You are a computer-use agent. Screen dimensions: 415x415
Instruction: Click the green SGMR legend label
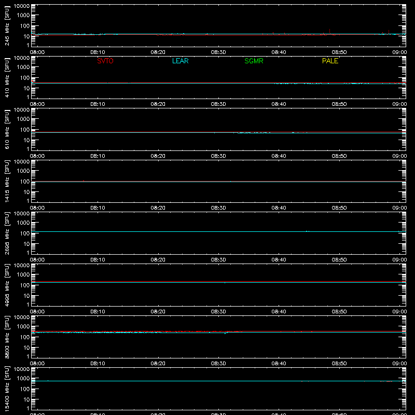click(254, 61)
